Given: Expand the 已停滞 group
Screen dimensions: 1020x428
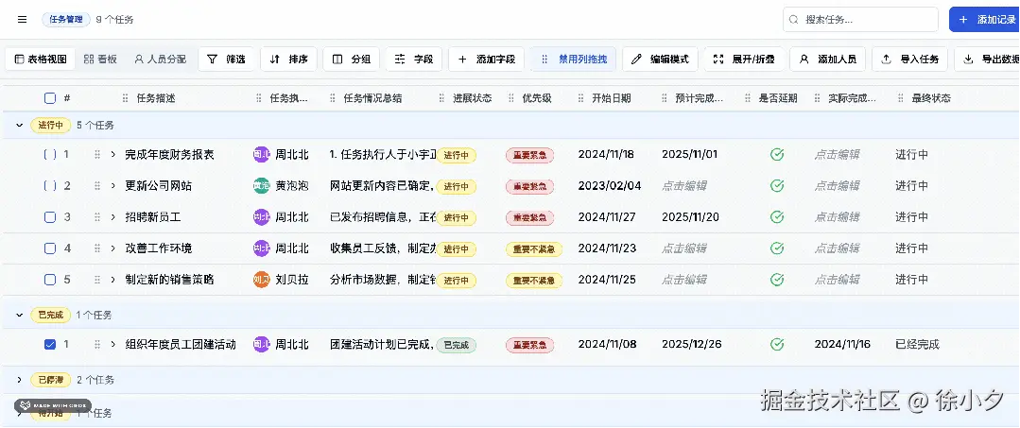Looking at the screenshot, I should click(x=20, y=380).
